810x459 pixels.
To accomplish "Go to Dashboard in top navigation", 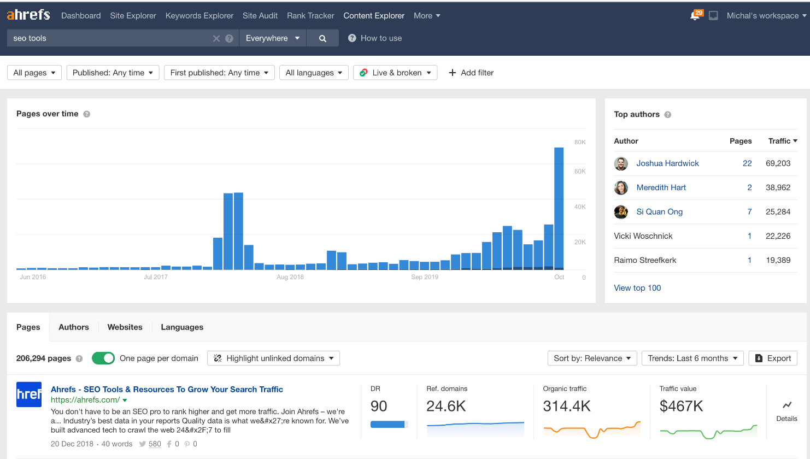I will pos(81,16).
